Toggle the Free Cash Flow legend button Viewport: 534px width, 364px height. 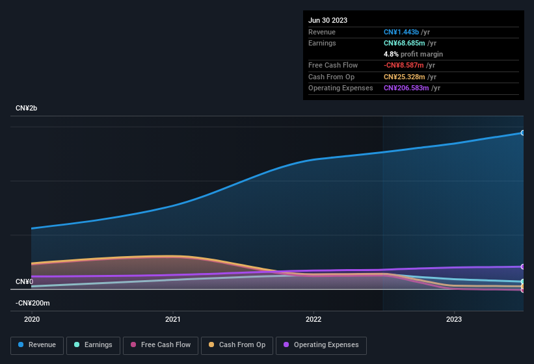(x=161, y=345)
